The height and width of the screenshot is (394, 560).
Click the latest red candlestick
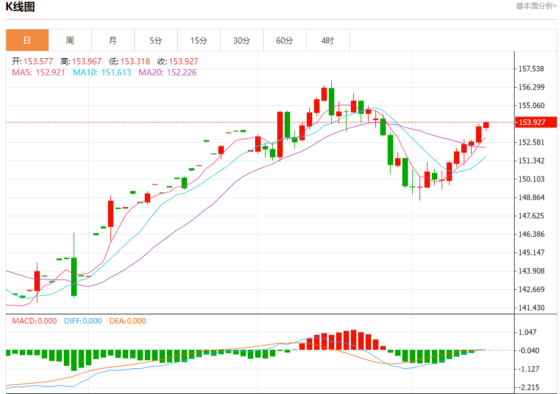point(486,125)
